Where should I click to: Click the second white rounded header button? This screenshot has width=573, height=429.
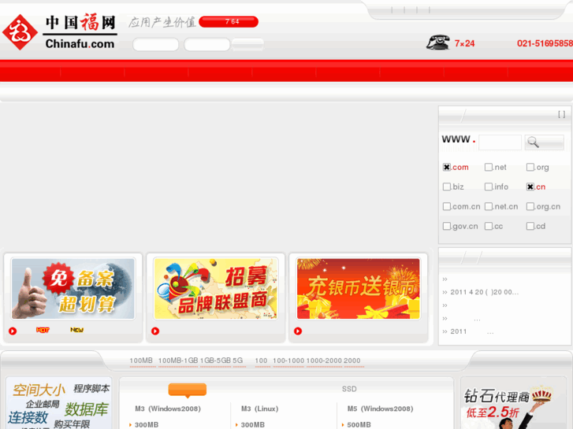click(207, 45)
